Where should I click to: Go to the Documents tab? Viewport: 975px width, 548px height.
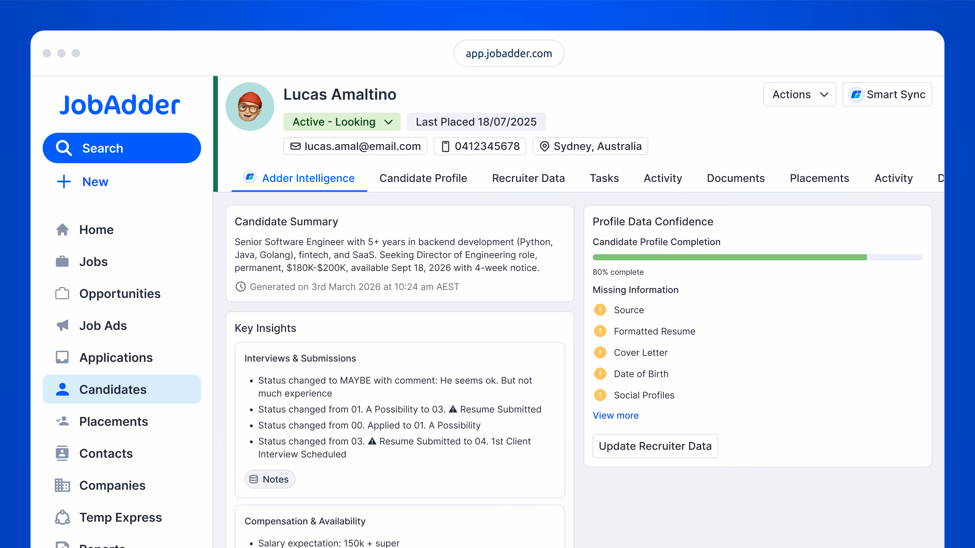pyautogui.click(x=736, y=178)
